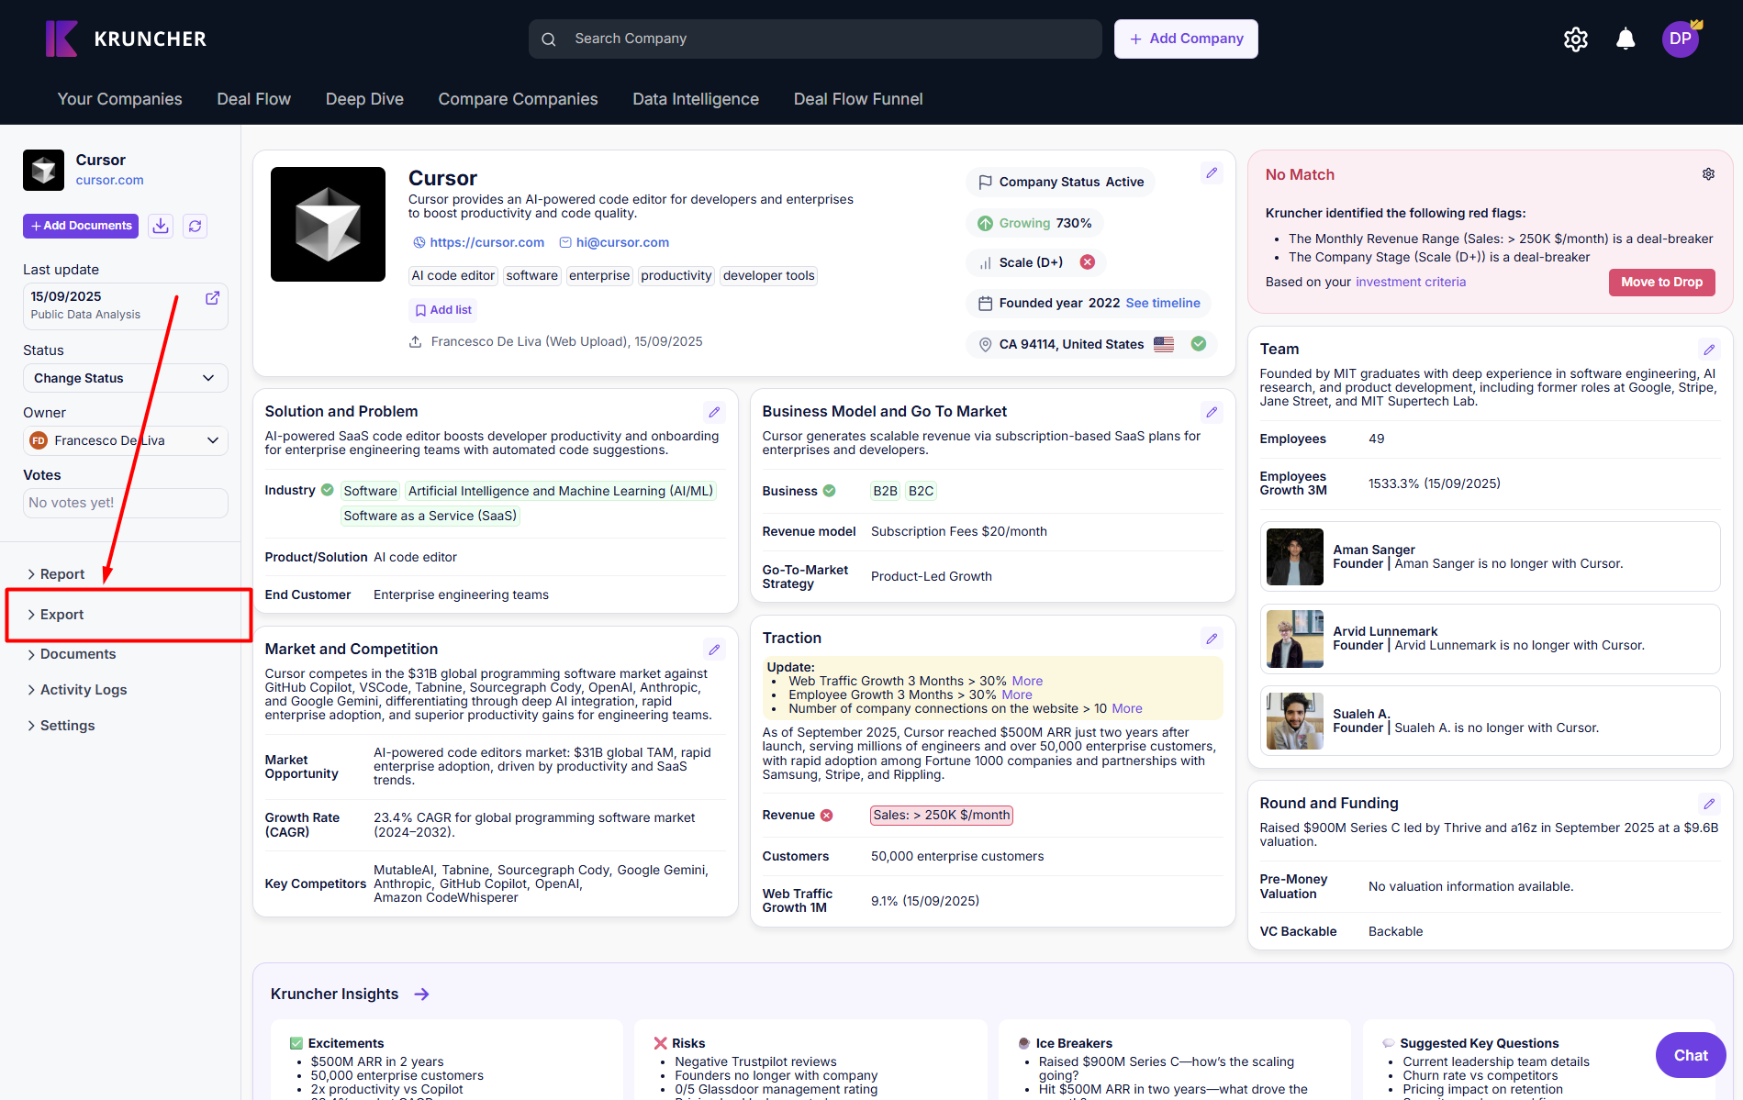Select Aman Sanger founder photo
This screenshot has height=1100, width=1743.
pyautogui.click(x=1294, y=557)
